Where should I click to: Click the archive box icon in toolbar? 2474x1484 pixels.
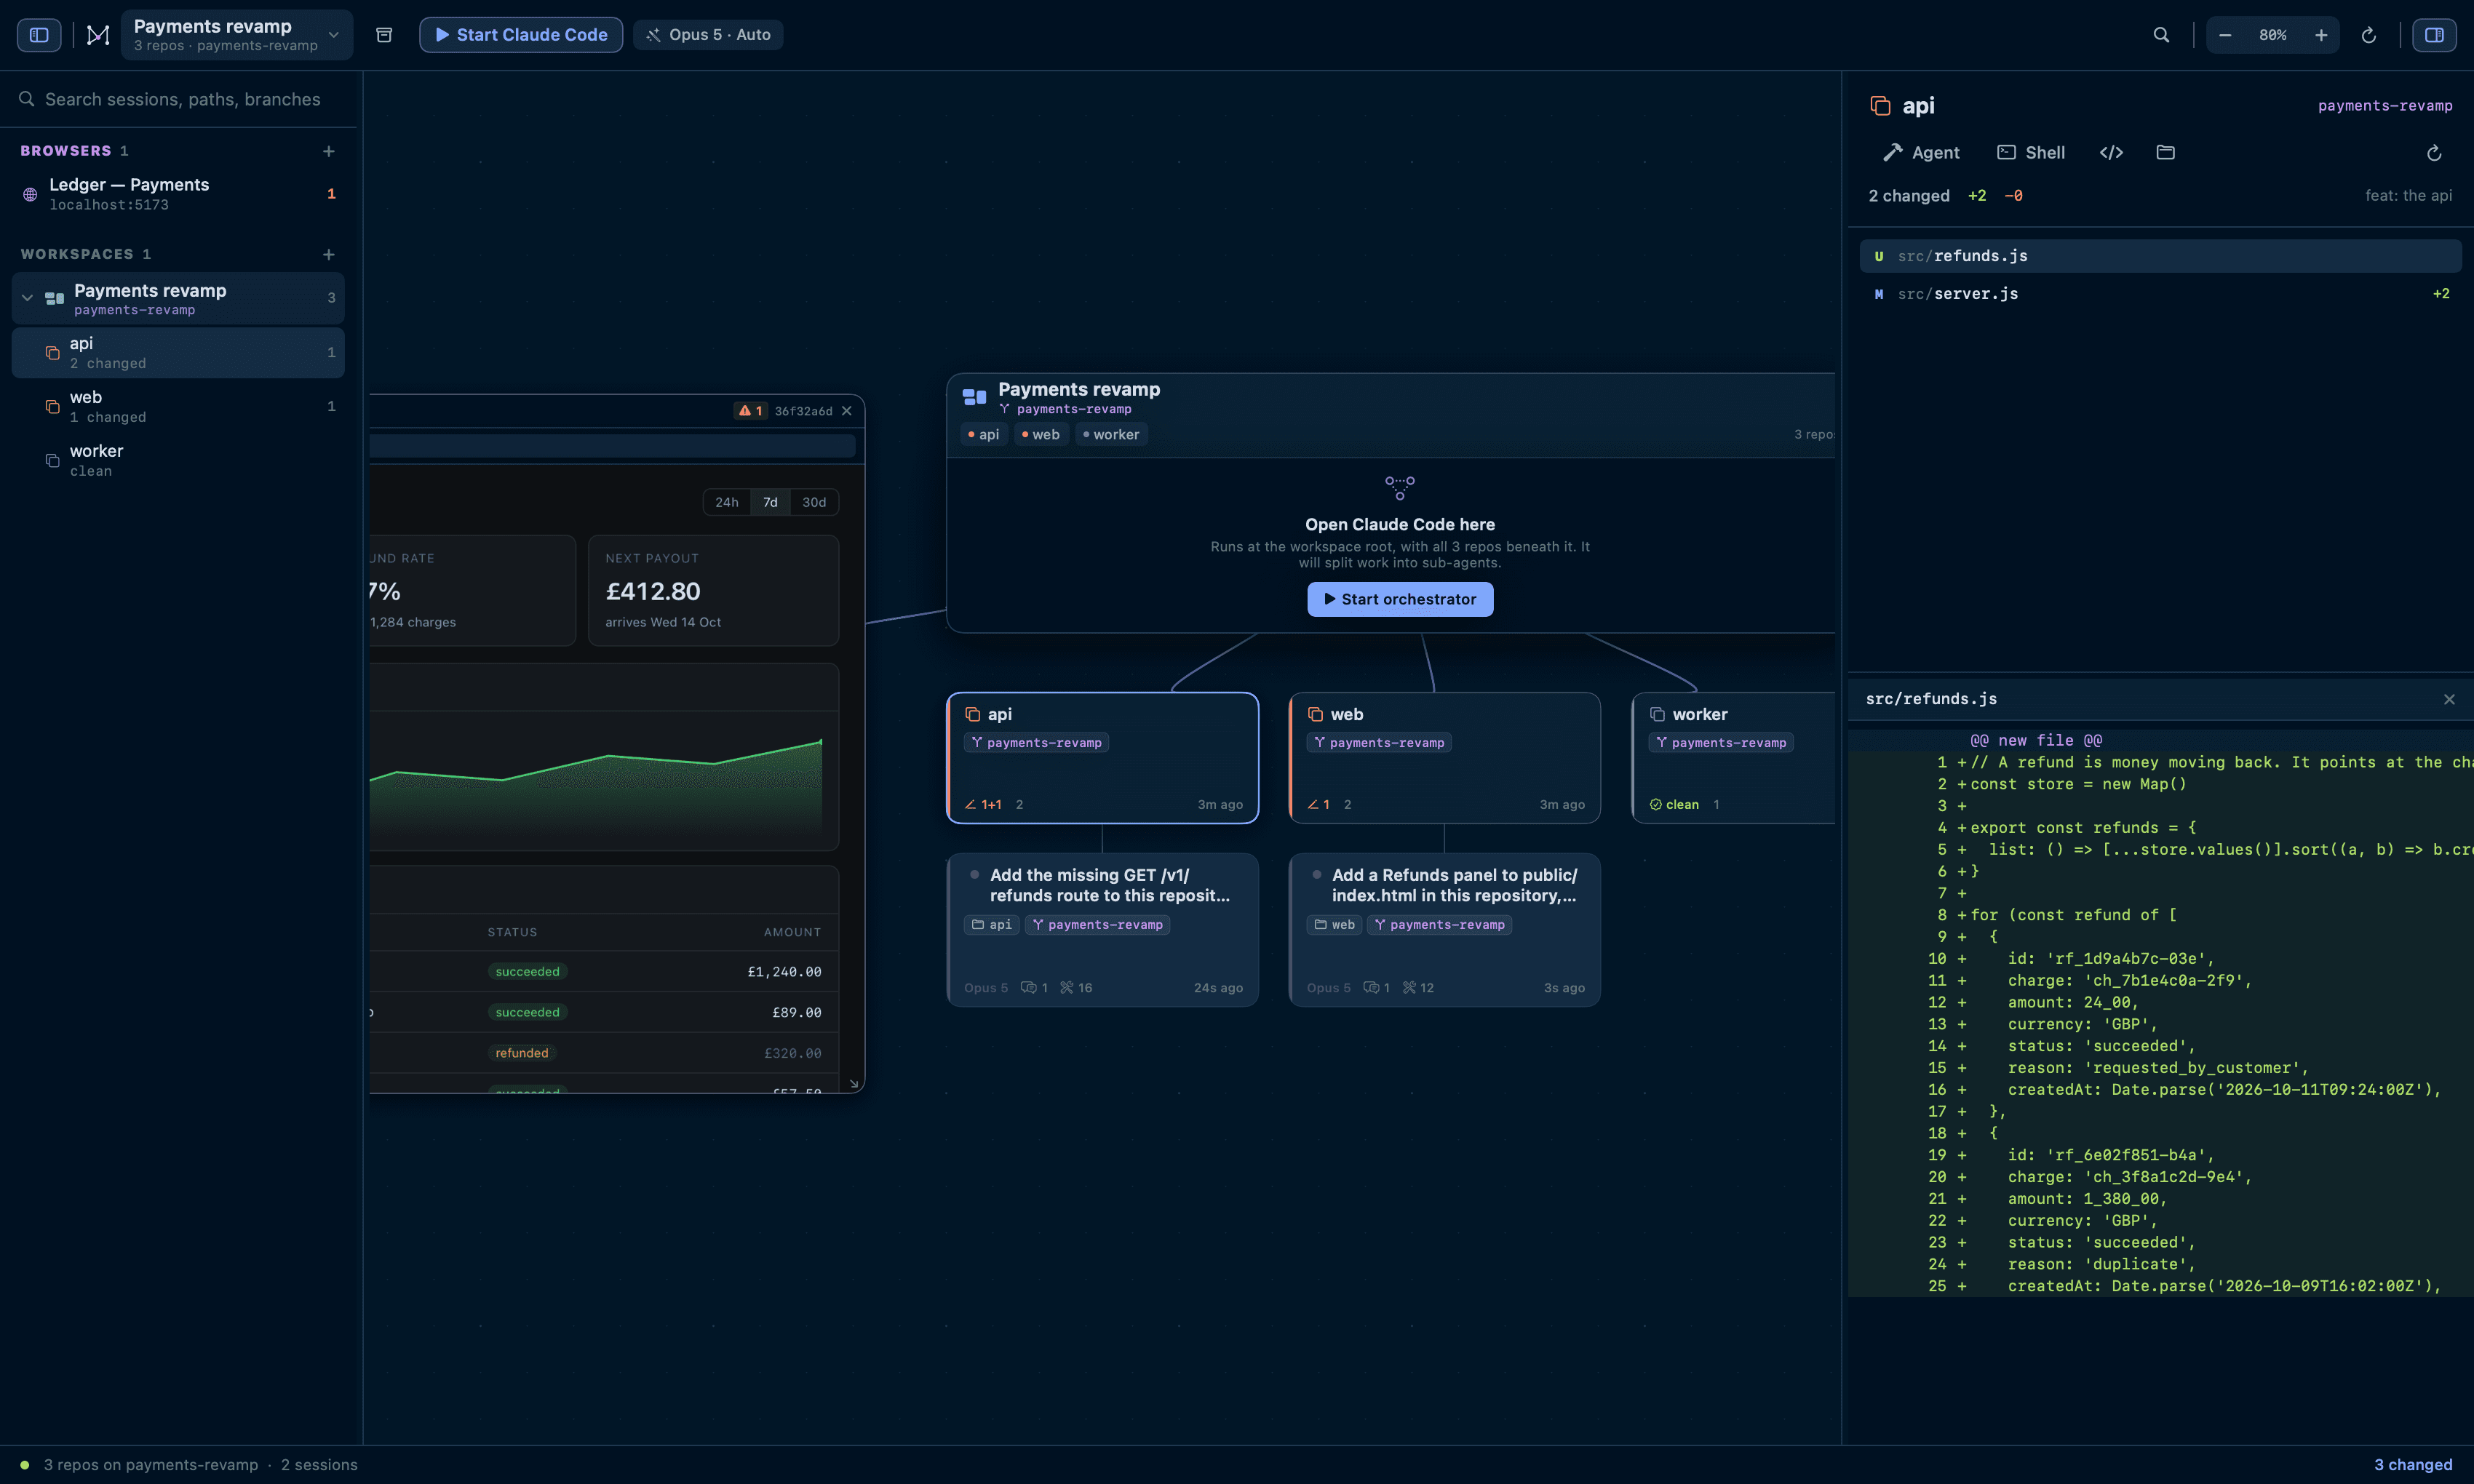tap(384, 35)
